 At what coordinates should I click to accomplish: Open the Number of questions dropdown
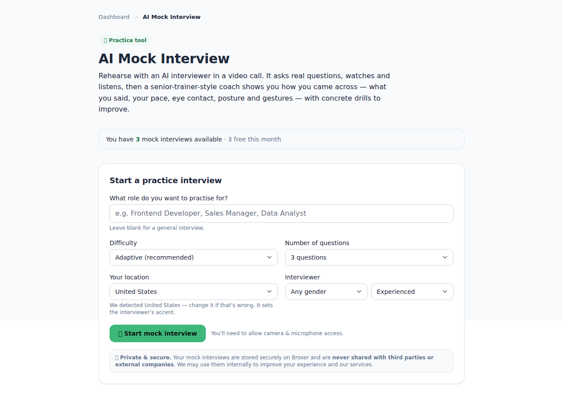pyautogui.click(x=369, y=257)
